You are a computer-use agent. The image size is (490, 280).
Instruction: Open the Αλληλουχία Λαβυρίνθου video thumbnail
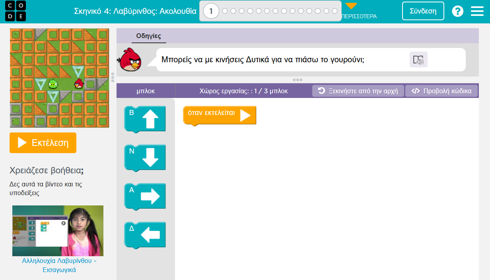point(58,230)
